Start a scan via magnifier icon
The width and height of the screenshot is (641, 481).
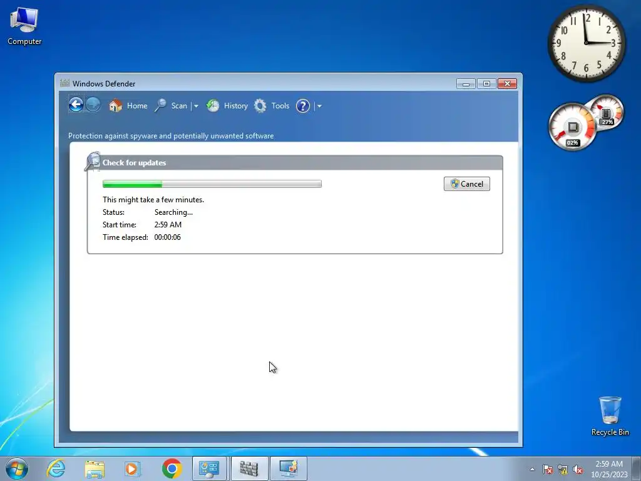click(160, 105)
